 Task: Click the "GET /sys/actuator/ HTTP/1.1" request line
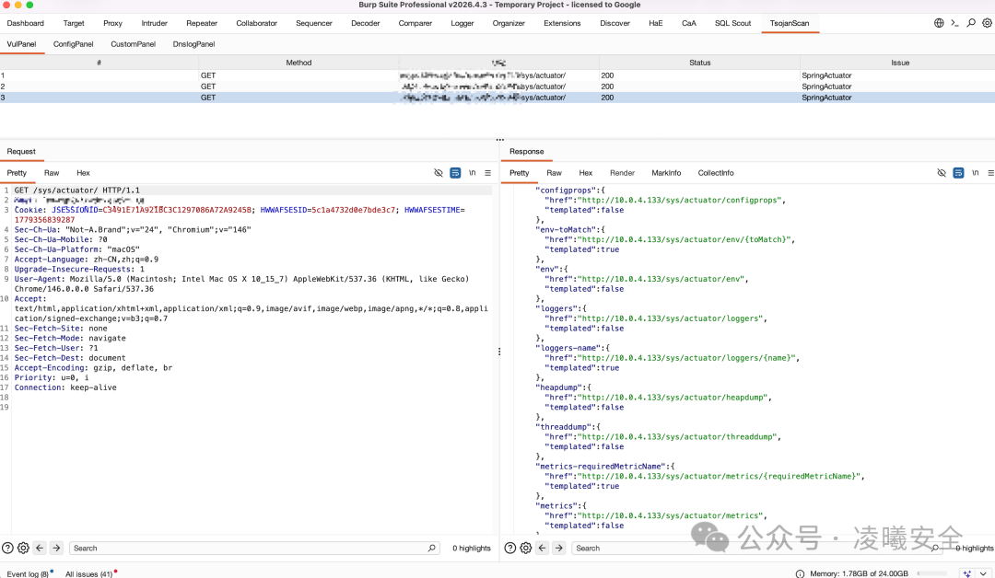76,191
